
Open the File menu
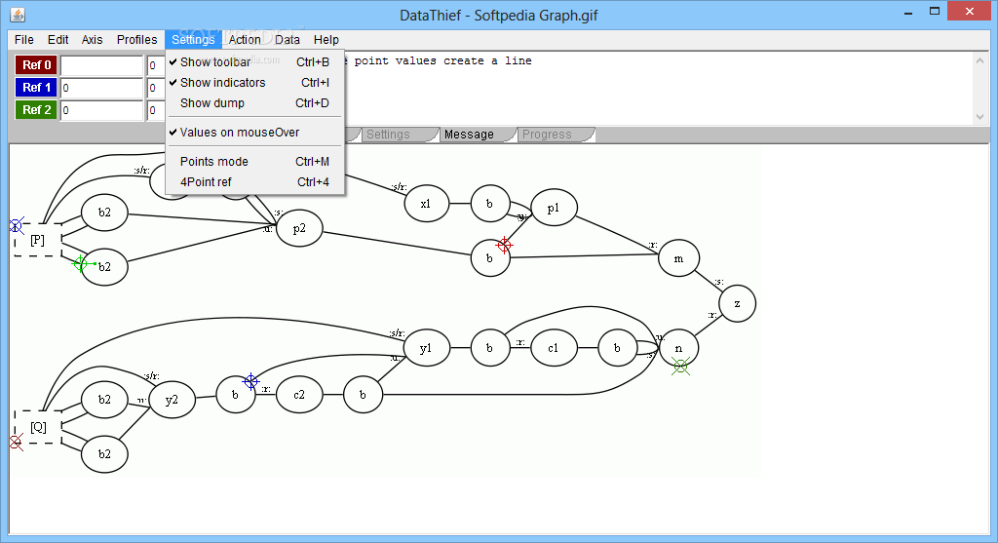pyautogui.click(x=24, y=39)
